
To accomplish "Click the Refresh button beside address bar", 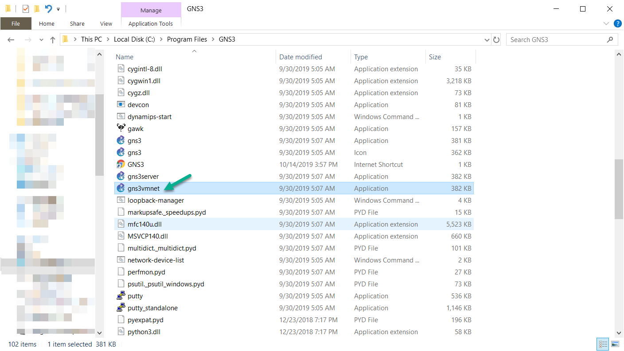I will click(496, 39).
